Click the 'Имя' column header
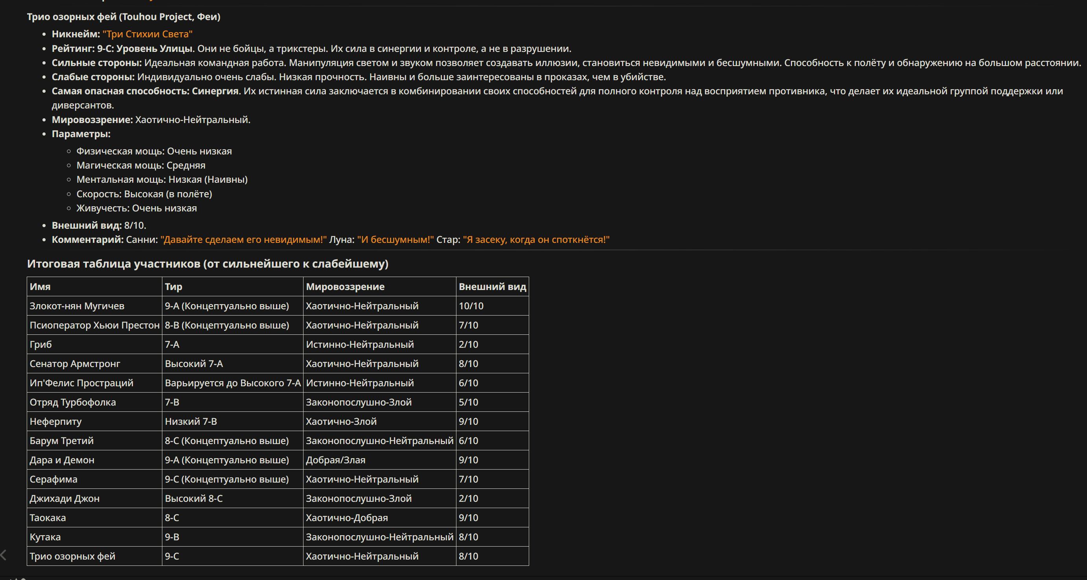The image size is (1087, 580). [x=94, y=287]
